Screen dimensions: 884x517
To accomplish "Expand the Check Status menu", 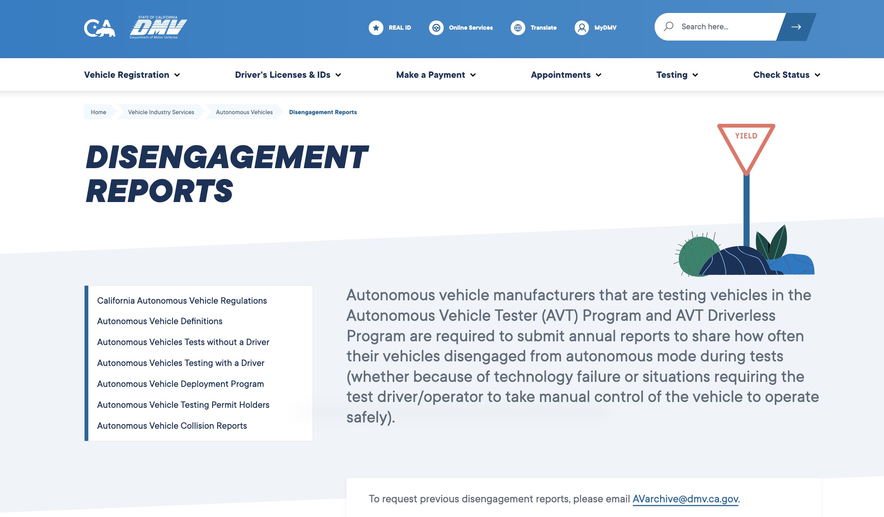I will (x=786, y=75).
